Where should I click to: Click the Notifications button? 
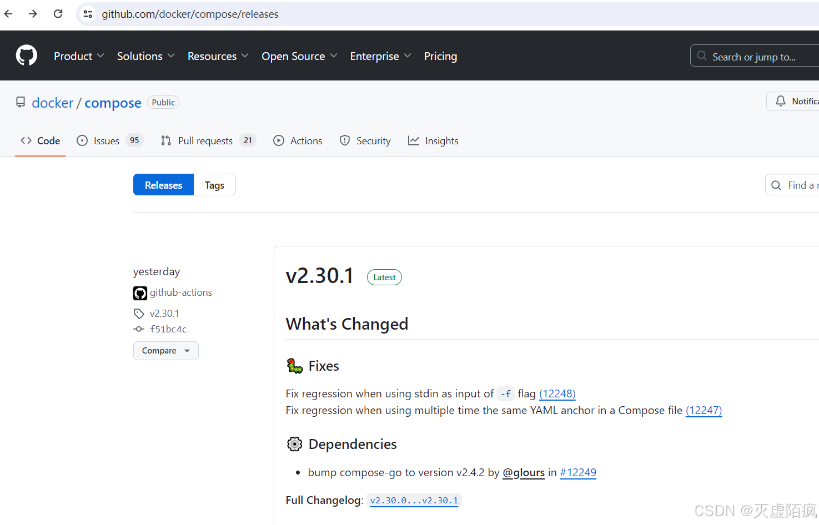793,101
